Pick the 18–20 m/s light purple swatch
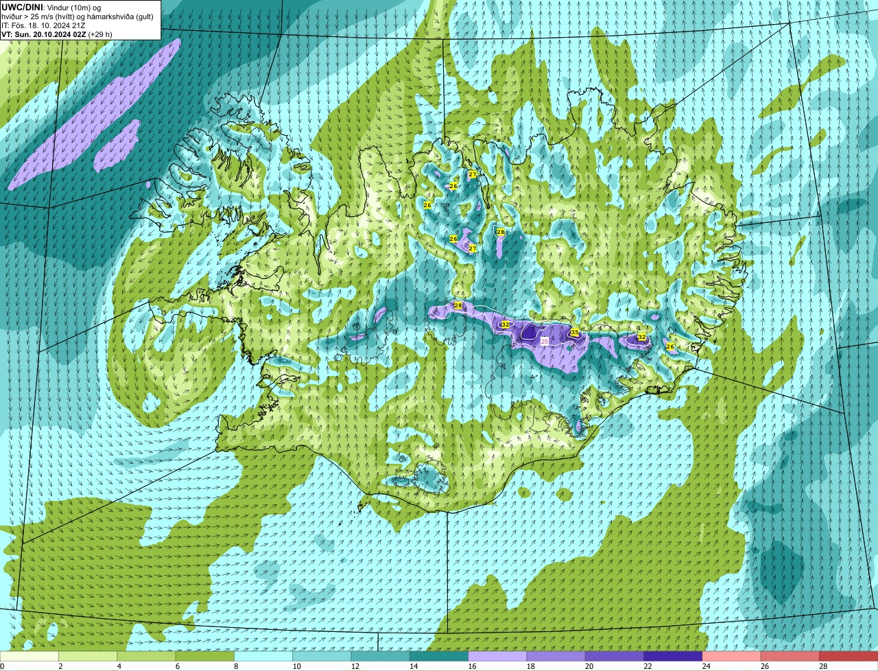This screenshot has width=878, height=671. coord(556,656)
